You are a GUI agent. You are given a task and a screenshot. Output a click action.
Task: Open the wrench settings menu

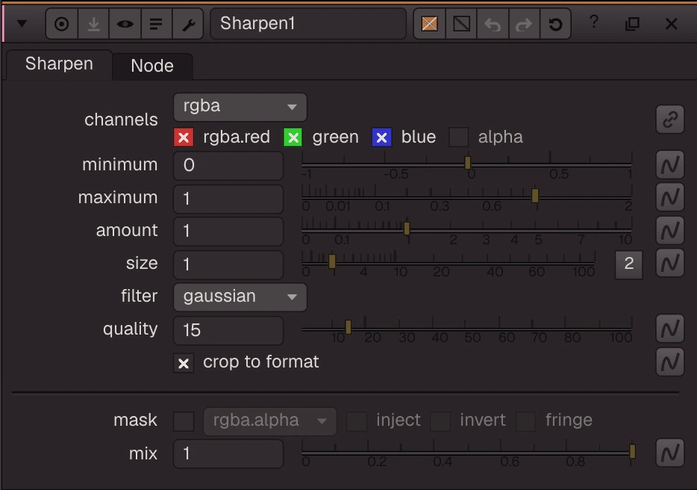(188, 24)
